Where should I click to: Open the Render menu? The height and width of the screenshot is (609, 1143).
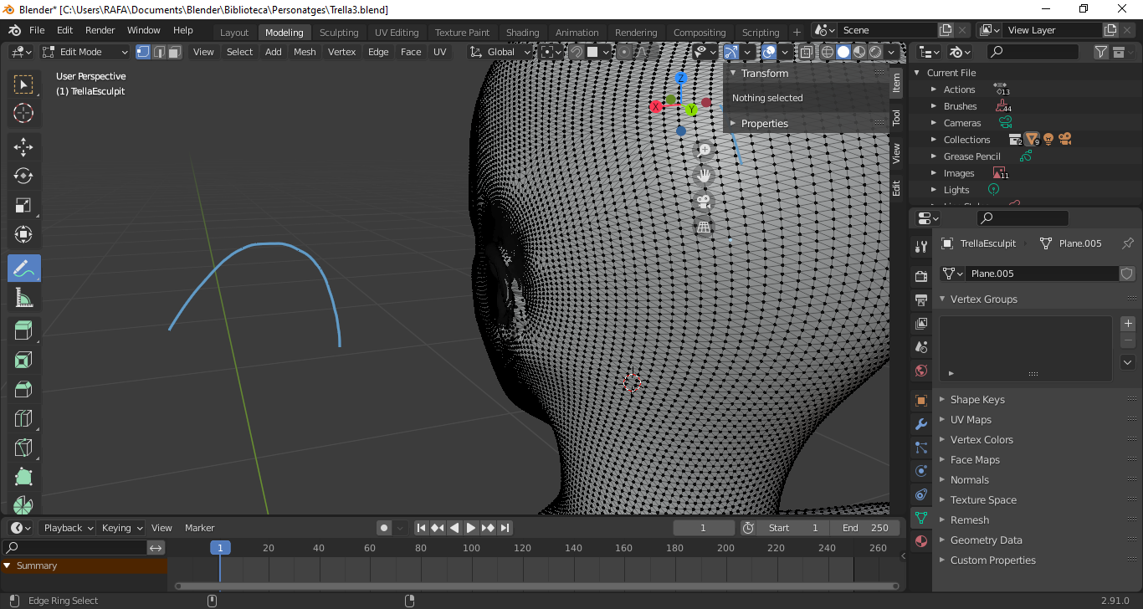[x=100, y=30]
